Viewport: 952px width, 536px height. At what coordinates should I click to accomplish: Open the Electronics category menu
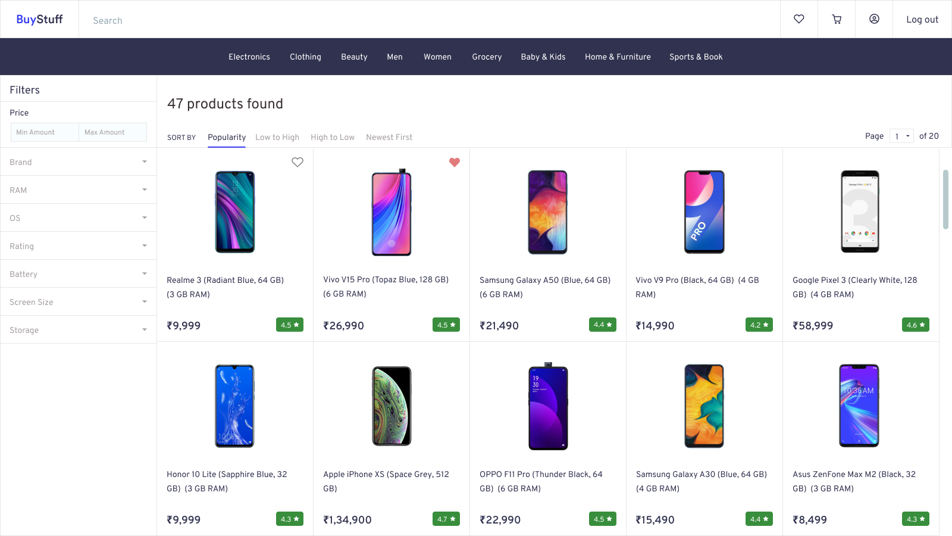(x=249, y=57)
